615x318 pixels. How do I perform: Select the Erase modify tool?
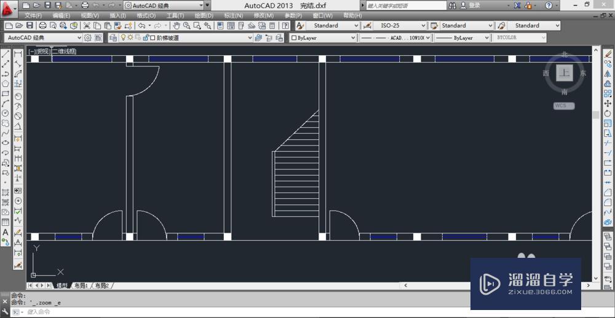point(608,53)
